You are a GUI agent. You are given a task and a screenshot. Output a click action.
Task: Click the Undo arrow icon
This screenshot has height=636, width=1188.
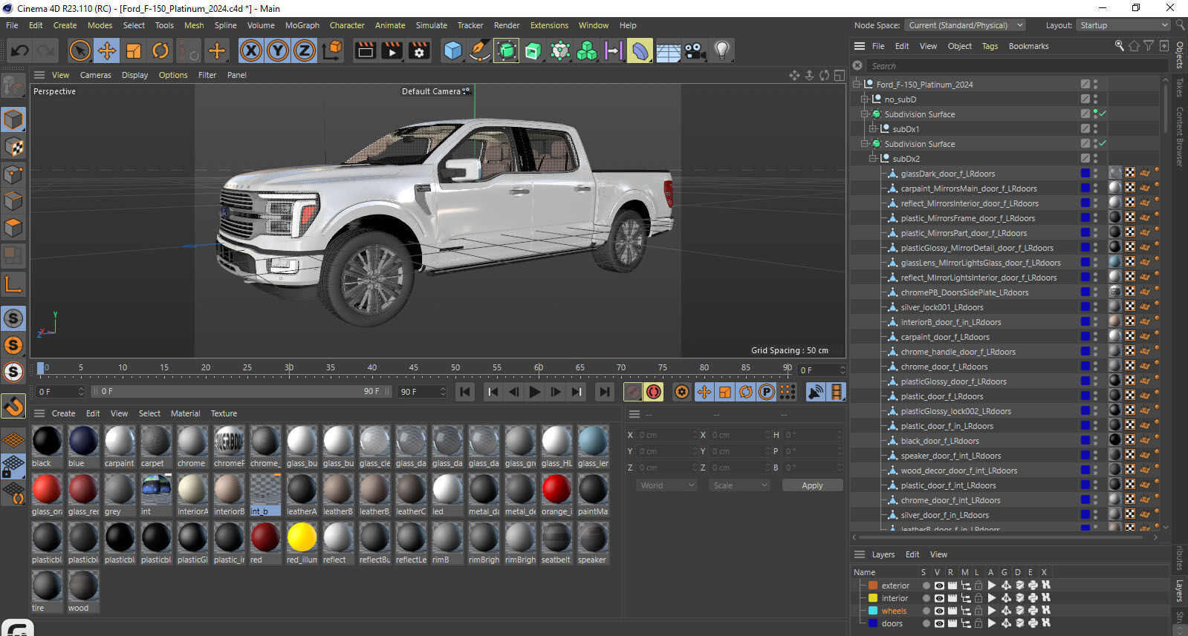pyautogui.click(x=20, y=50)
